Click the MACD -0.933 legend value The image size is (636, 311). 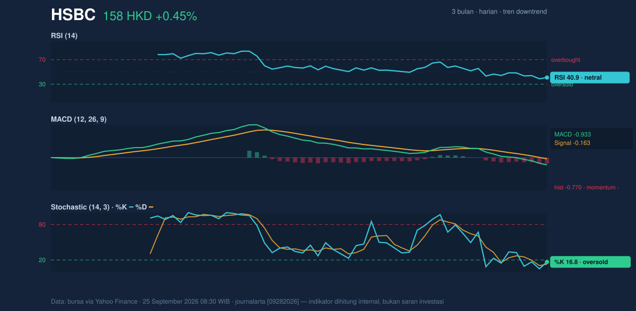[x=572, y=134]
